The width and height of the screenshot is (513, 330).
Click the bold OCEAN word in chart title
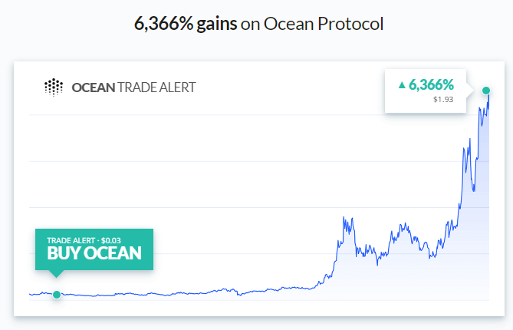94,87
